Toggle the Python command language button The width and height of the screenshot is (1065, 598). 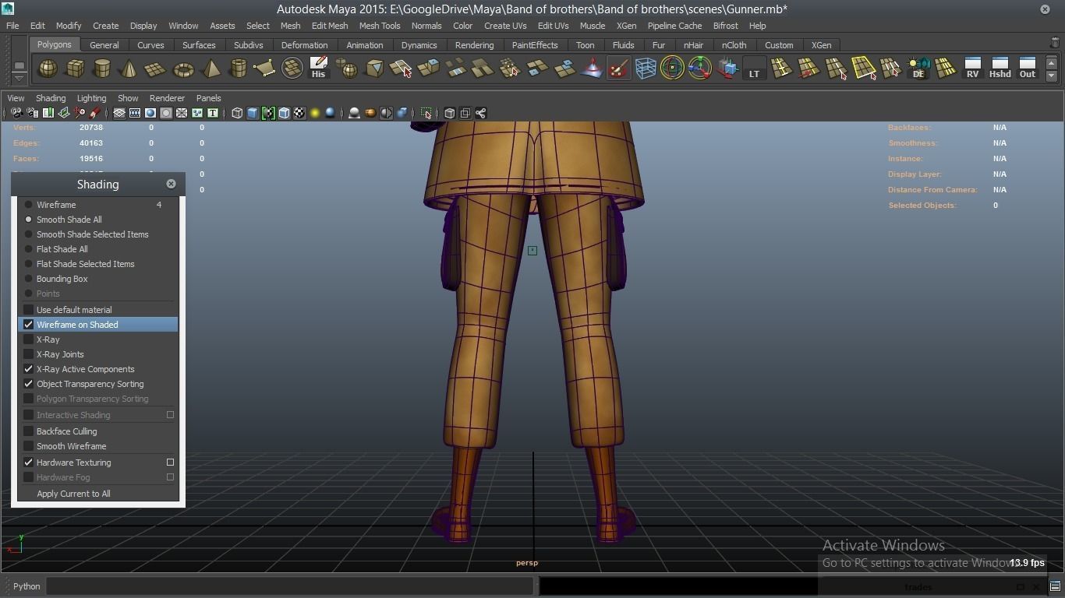point(26,586)
